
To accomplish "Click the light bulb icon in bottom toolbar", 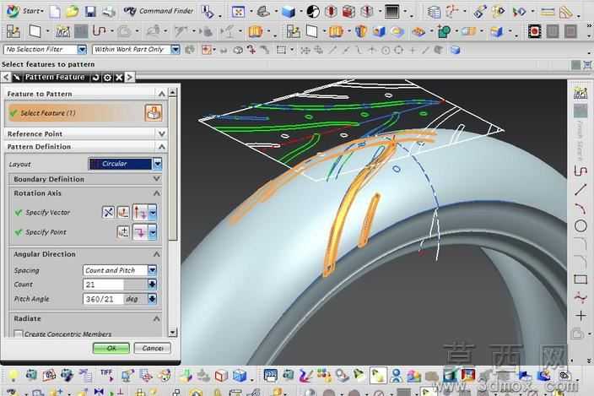I will click(13, 375).
